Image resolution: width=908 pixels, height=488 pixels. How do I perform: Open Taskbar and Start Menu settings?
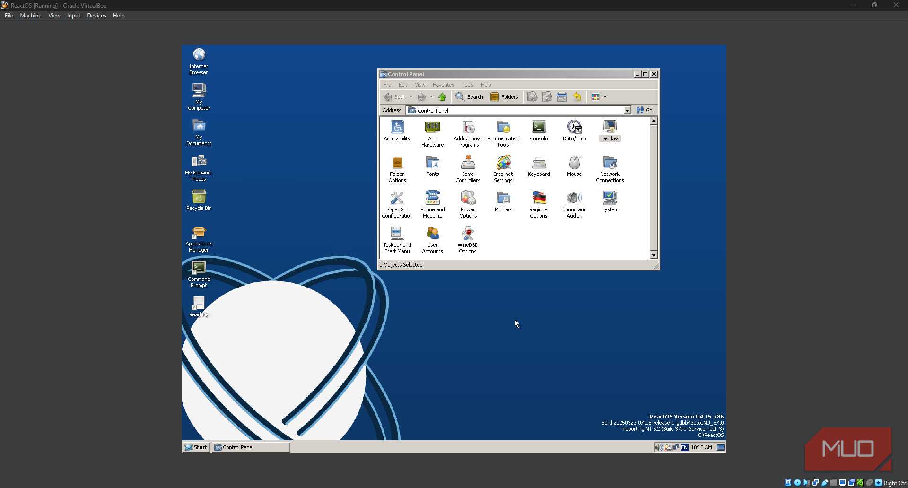pyautogui.click(x=397, y=240)
